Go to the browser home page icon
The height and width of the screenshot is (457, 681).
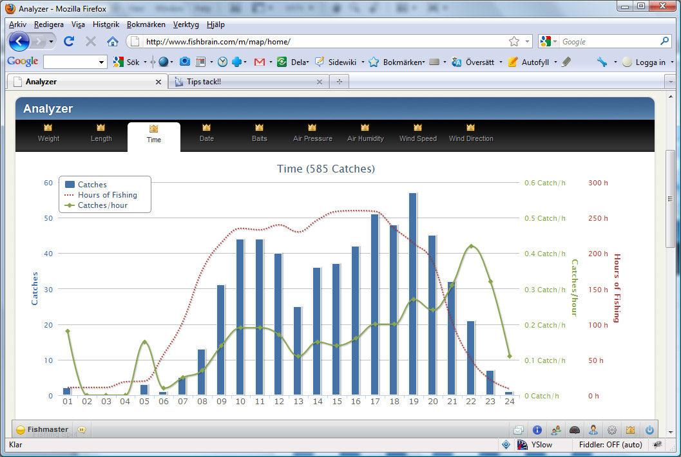coord(112,41)
